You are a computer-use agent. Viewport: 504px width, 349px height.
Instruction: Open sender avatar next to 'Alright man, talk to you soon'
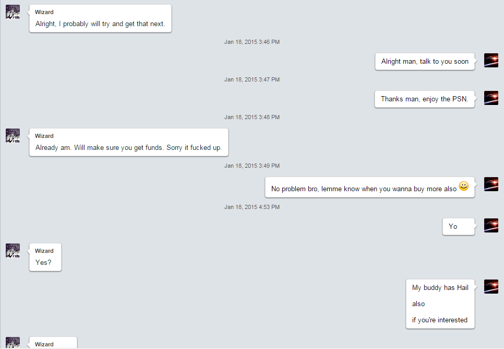tap(491, 60)
